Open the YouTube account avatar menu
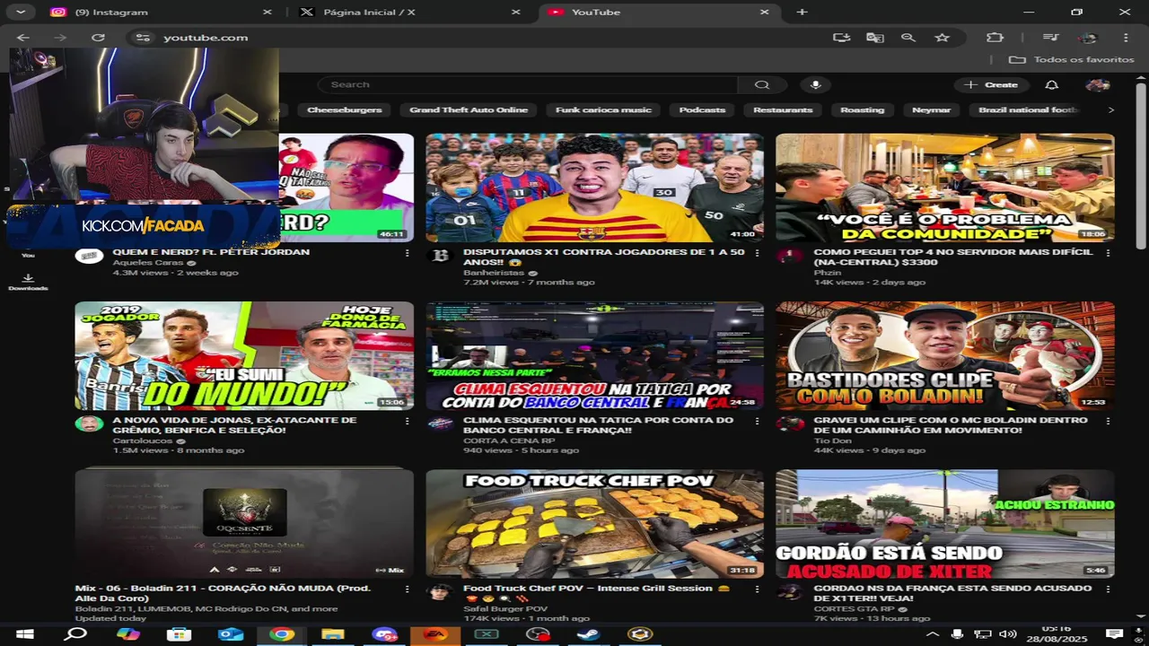Image resolution: width=1149 pixels, height=646 pixels. point(1098,84)
